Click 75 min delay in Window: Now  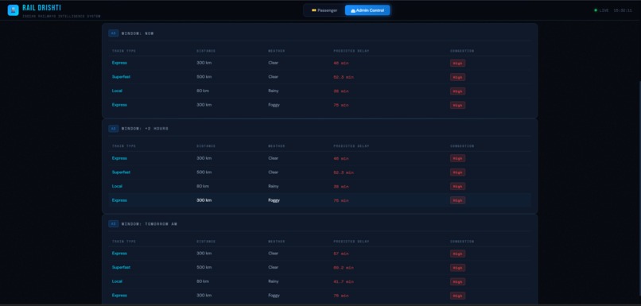click(341, 105)
